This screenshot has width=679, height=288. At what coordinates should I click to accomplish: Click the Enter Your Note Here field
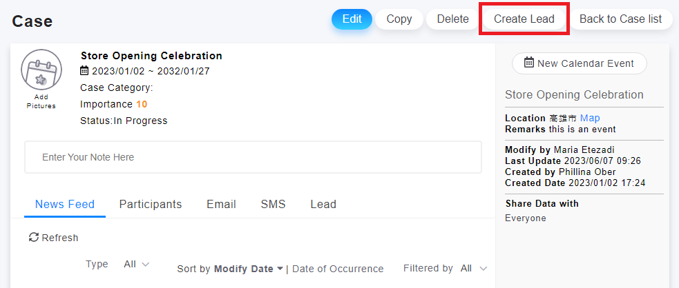(253, 157)
